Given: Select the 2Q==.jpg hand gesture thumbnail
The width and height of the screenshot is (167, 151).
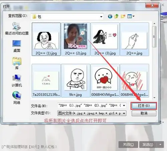Looking at the screenshot, I should [134, 39].
